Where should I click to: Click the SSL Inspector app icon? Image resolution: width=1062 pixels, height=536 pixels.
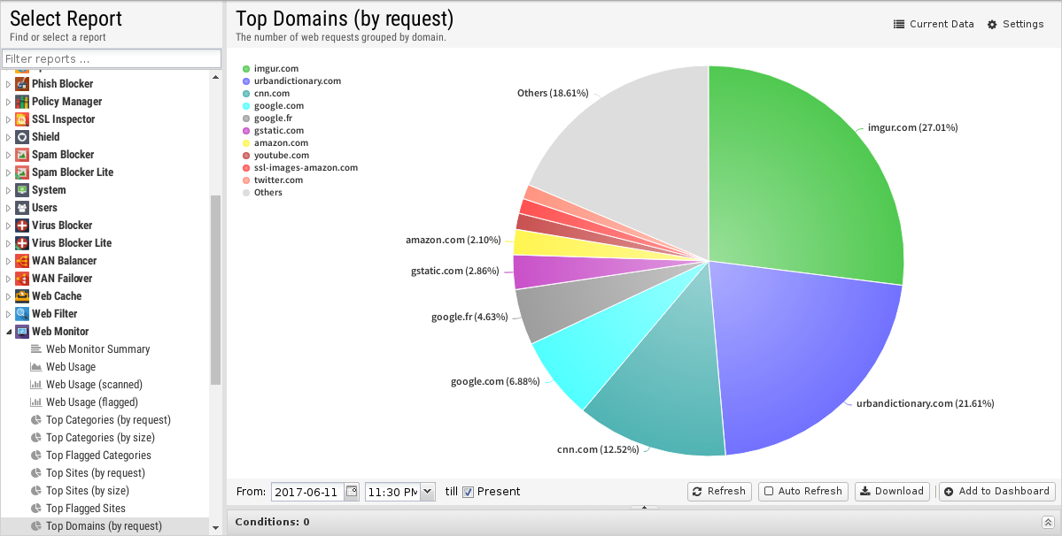pyautogui.click(x=22, y=119)
